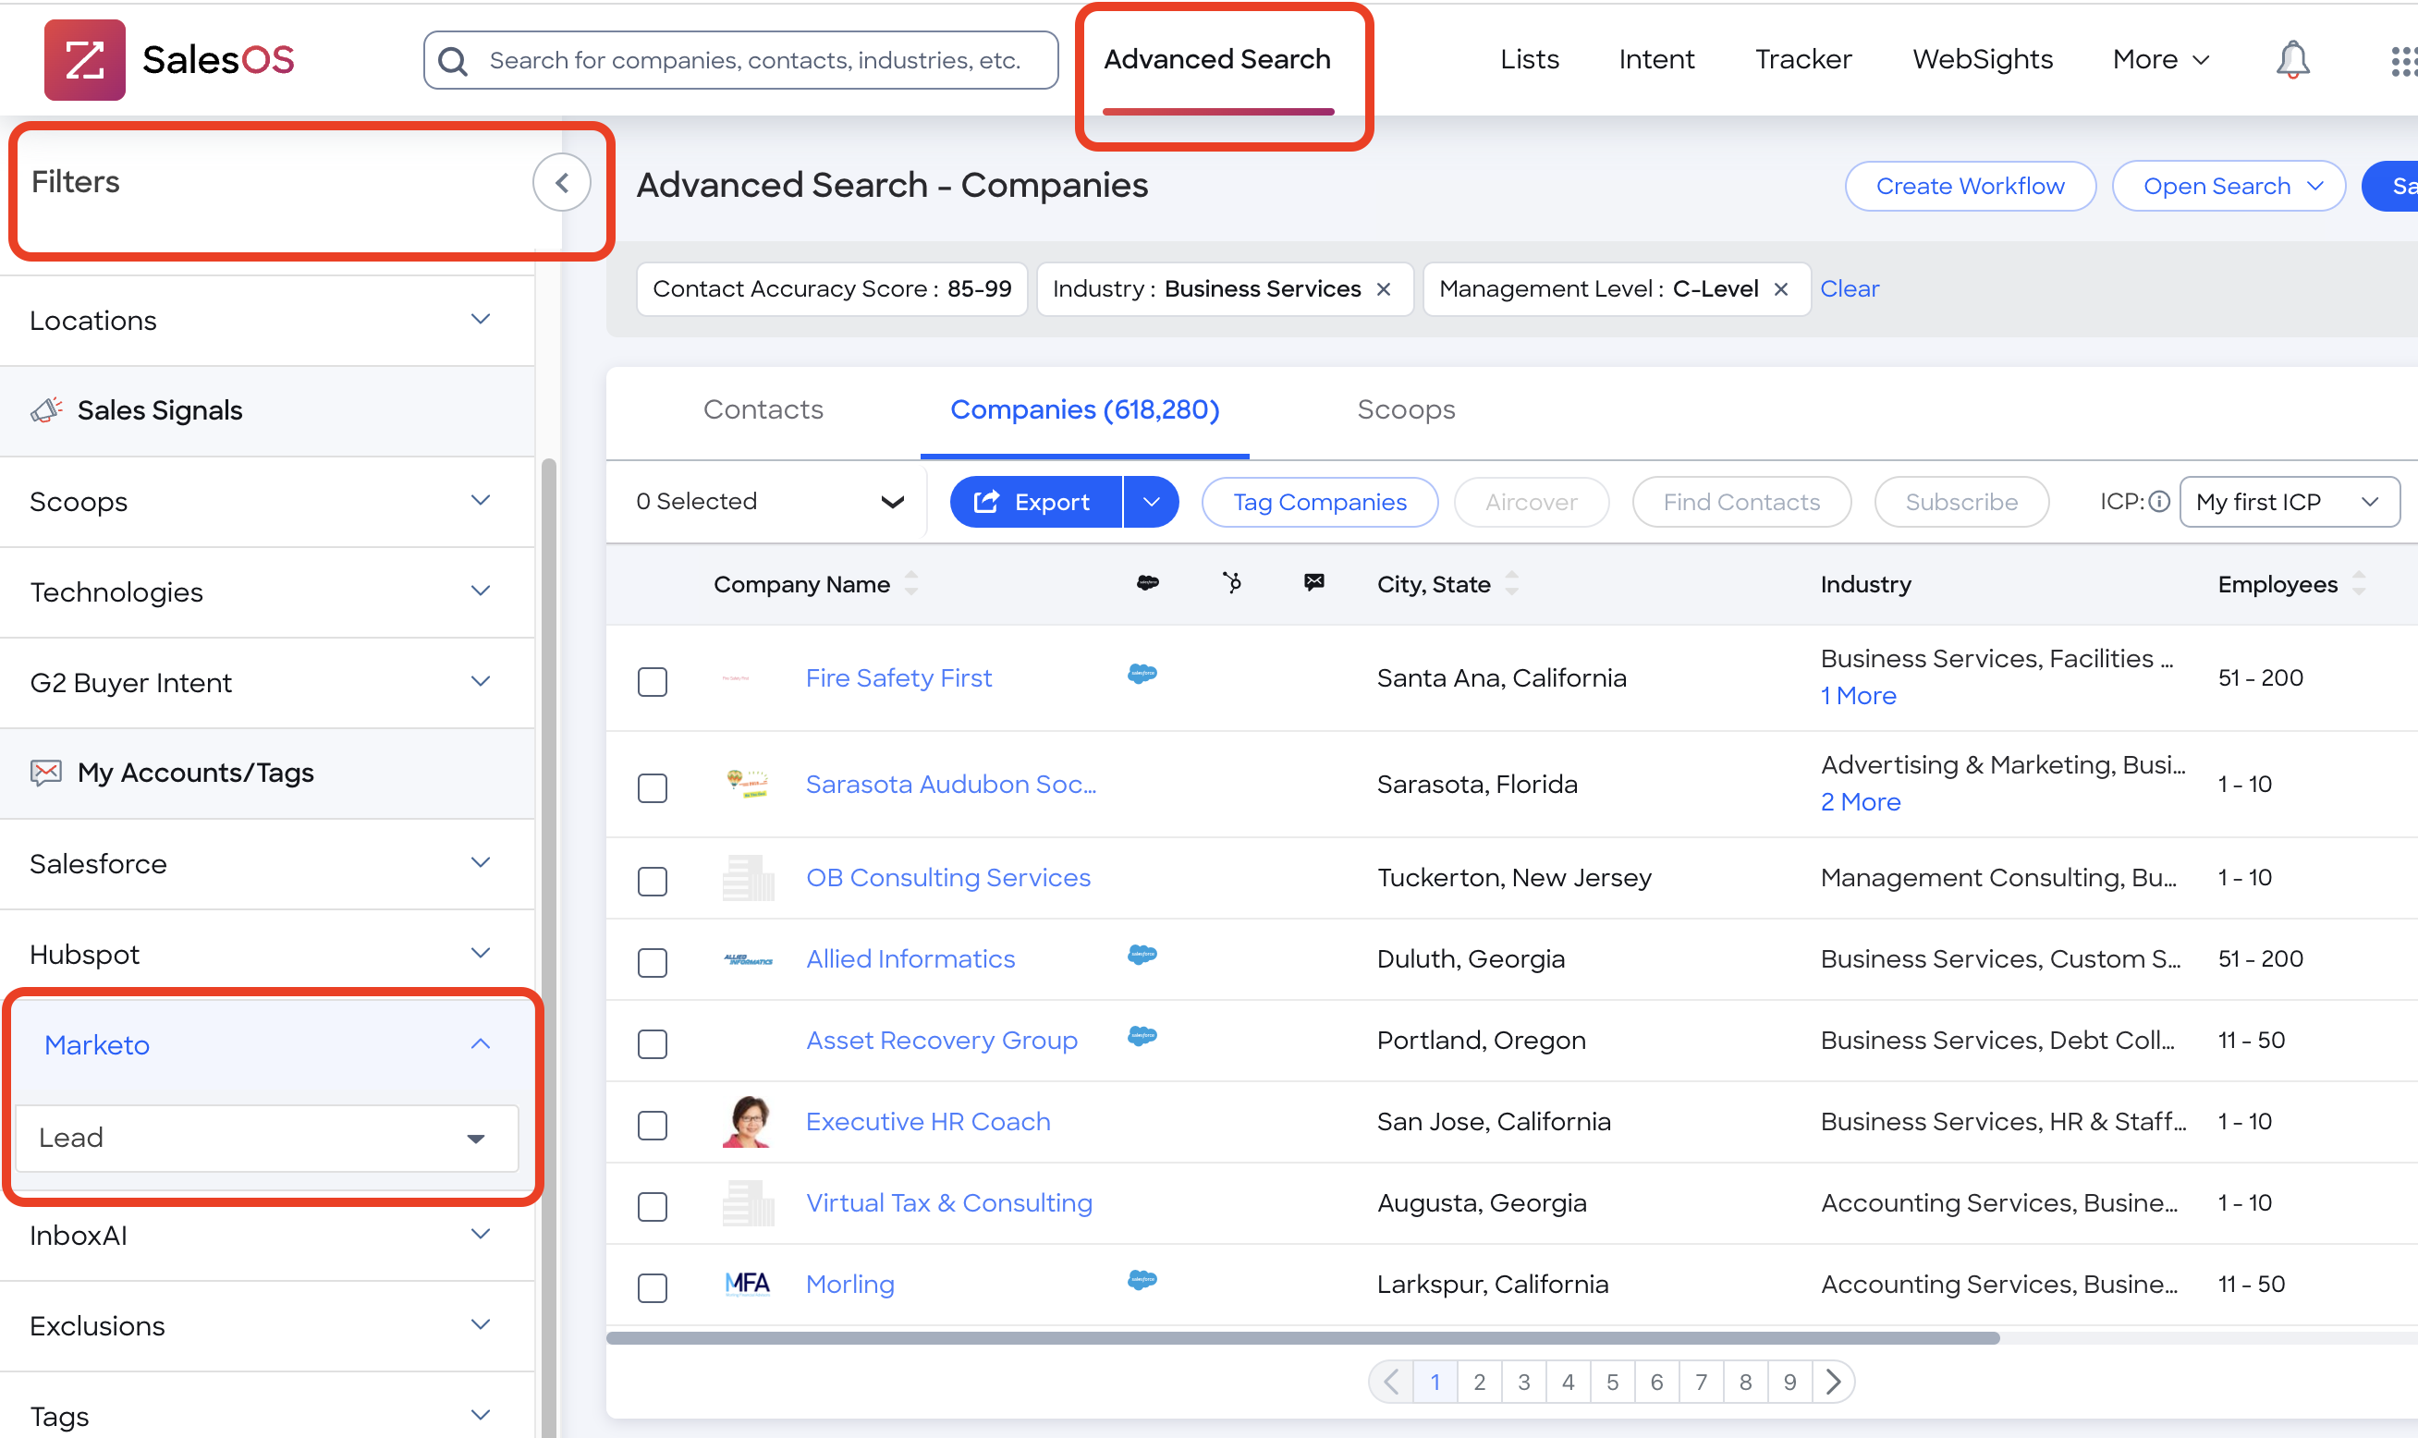Viewport: 2418px width, 1438px height.
Task: Click the Open Search button
Action: [x=2228, y=186]
